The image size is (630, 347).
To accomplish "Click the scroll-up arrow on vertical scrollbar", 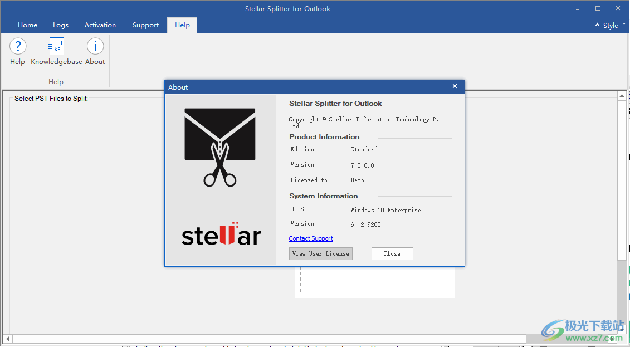I will [x=622, y=95].
